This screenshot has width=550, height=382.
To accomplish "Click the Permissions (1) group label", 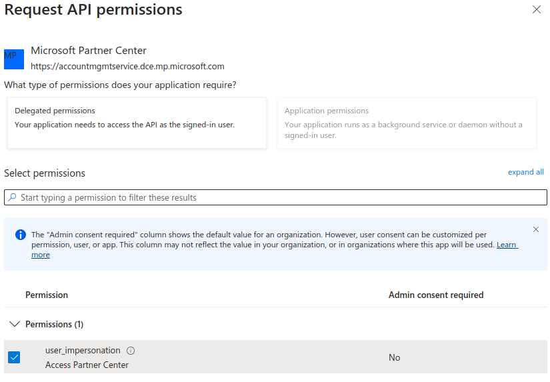I will tap(54, 324).
